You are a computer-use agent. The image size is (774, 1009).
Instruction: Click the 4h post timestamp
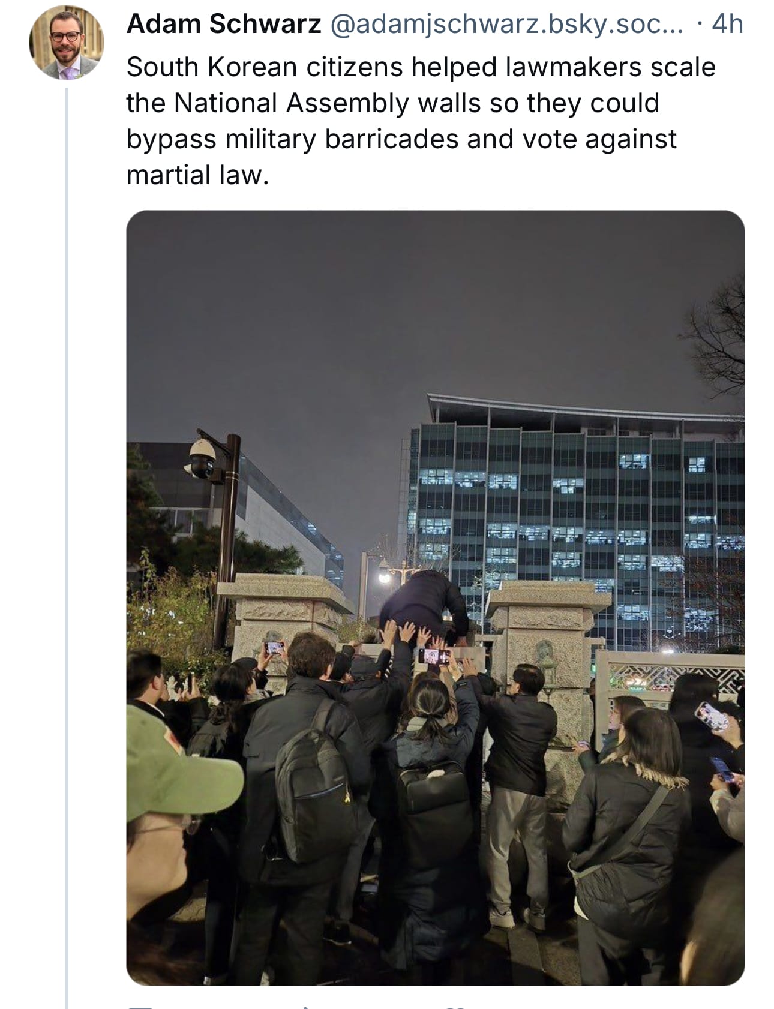pyautogui.click(x=727, y=25)
